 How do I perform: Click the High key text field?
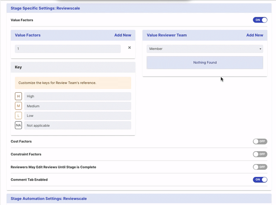[x=77, y=96]
